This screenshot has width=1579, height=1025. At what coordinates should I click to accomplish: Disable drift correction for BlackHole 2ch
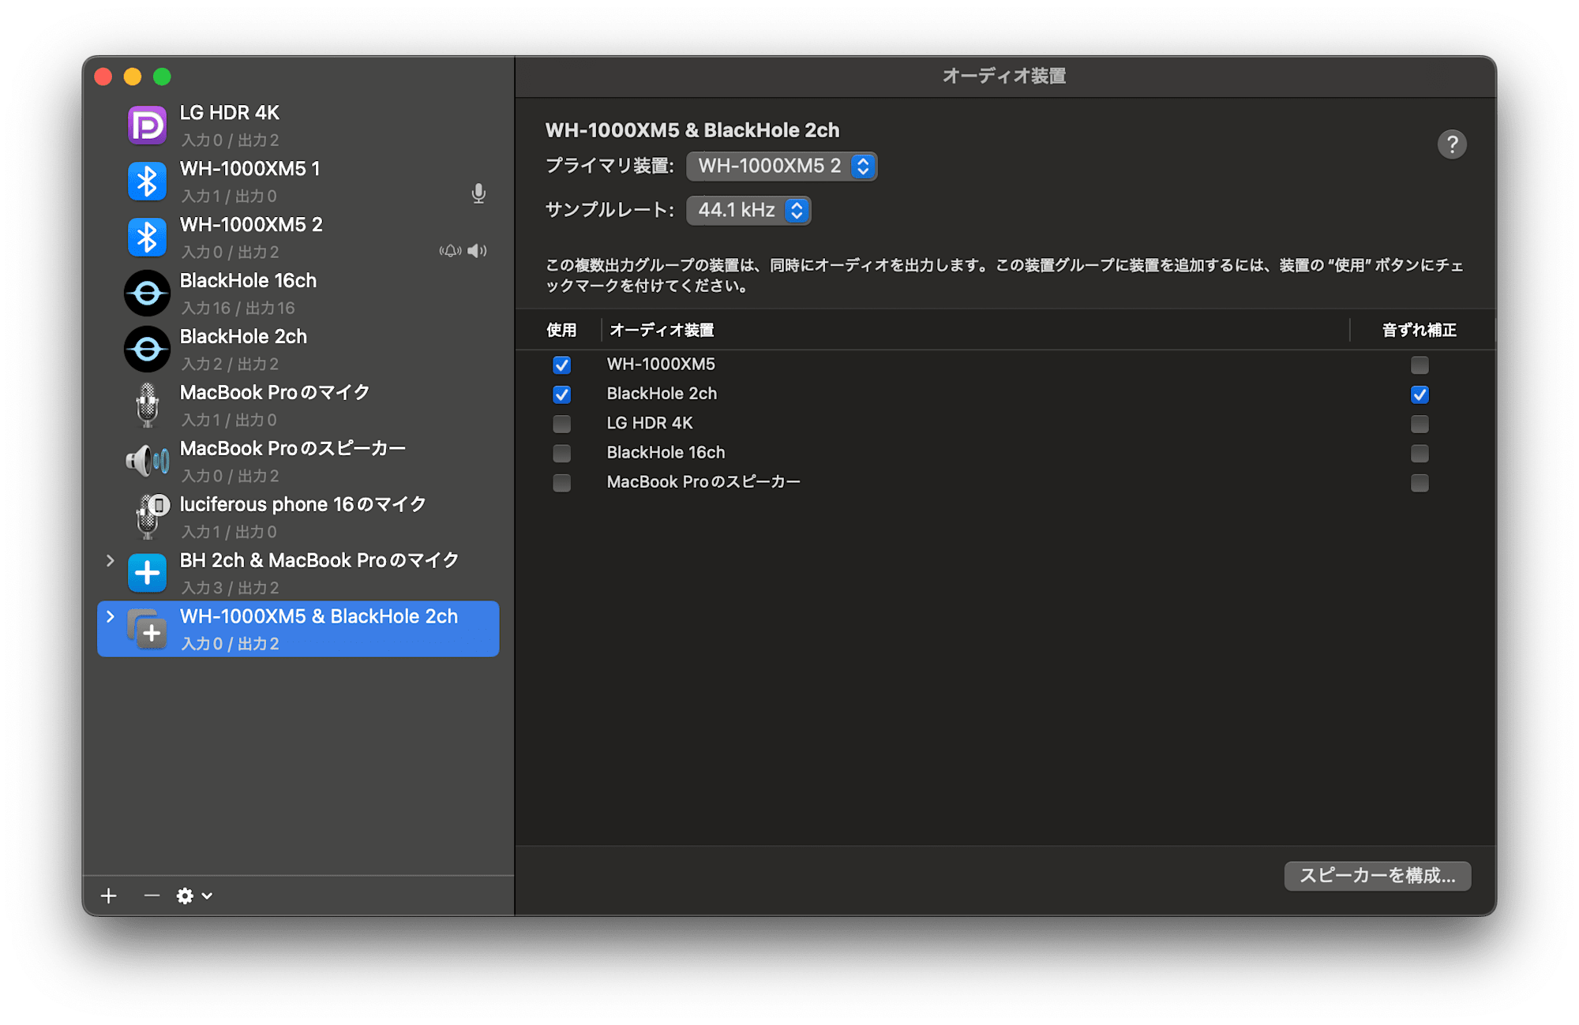pyautogui.click(x=1419, y=395)
